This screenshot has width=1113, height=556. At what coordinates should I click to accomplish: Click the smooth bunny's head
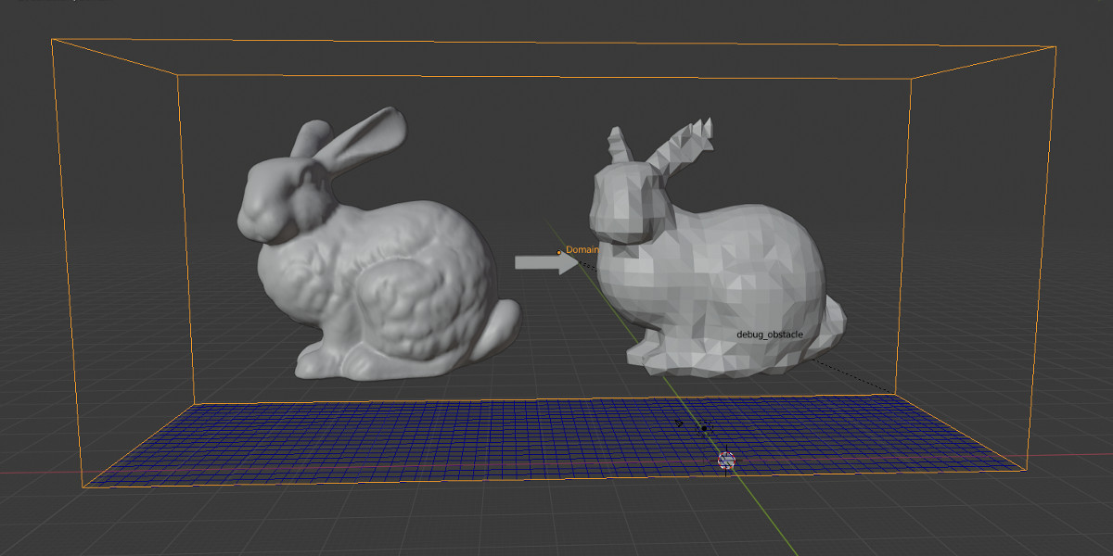[x=269, y=199]
